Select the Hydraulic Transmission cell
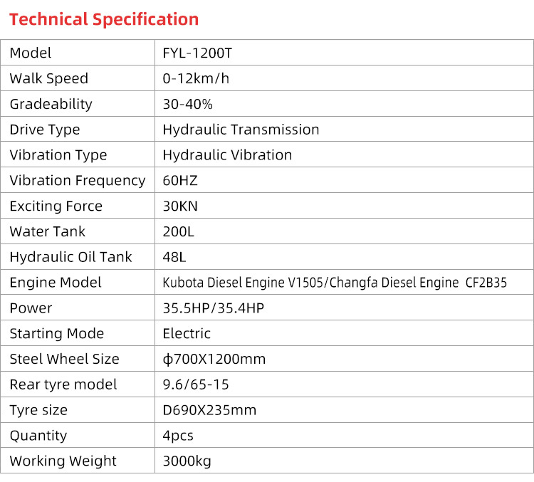This screenshot has width=534, height=482. [x=241, y=130]
